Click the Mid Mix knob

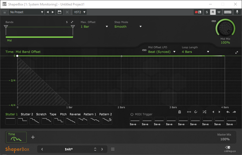[x=226, y=28]
